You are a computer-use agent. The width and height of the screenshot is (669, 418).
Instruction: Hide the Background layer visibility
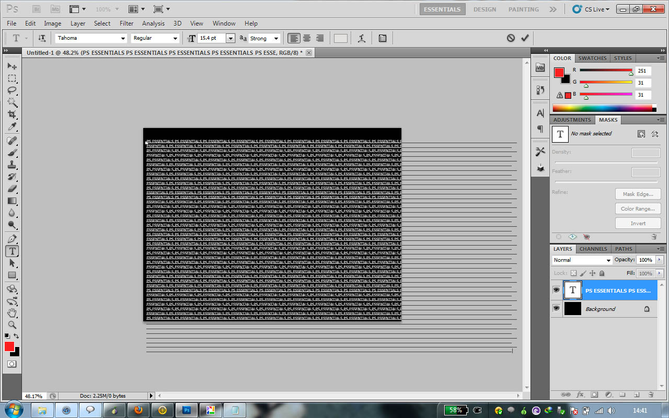556,308
